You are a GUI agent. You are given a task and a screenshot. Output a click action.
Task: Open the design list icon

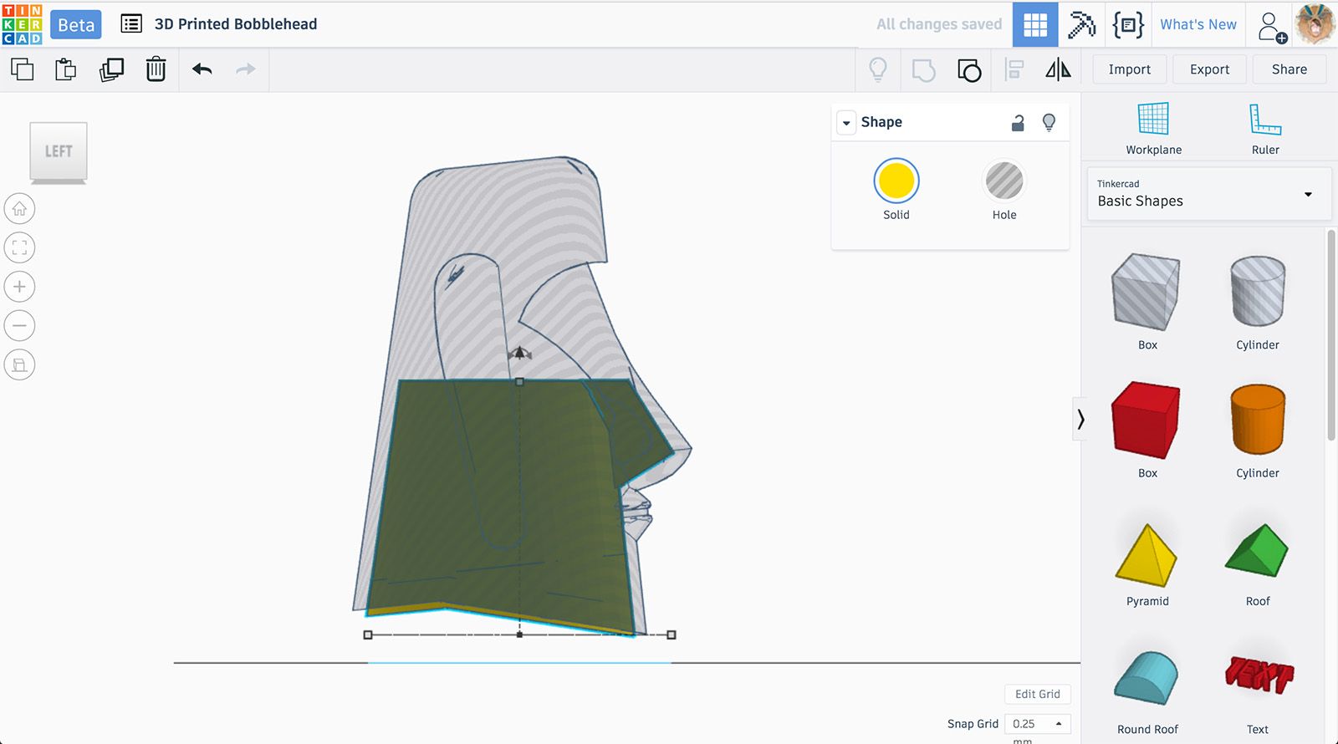point(131,24)
